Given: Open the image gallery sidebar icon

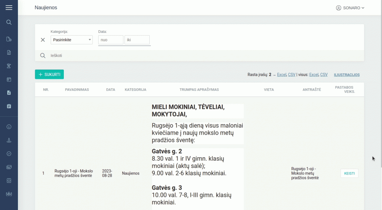Looking at the screenshot, I should tap(9, 167).
